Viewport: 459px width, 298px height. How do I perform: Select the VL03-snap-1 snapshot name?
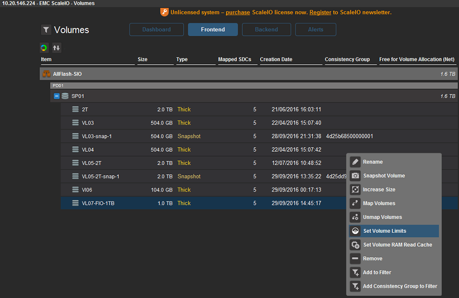(x=96, y=136)
